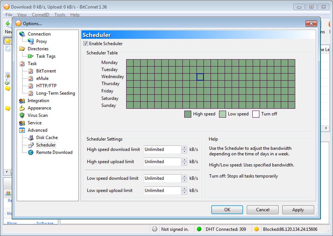Image resolution: width=333 pixels, height=236 pixels.
Task: Click the favorites star icon in main window
Action: [x=8, y=40]
